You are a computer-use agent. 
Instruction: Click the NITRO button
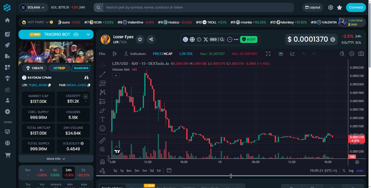(59, 68)
